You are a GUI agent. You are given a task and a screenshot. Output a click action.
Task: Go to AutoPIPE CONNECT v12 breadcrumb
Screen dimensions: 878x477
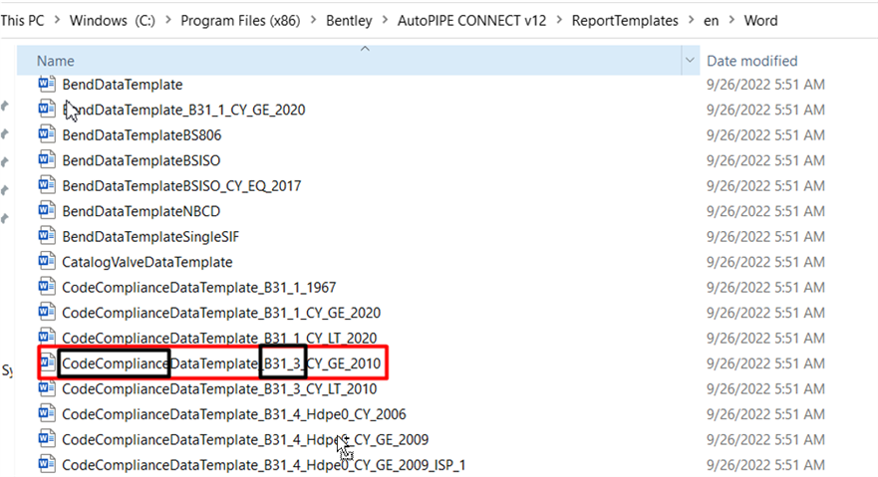click(471, 21)
